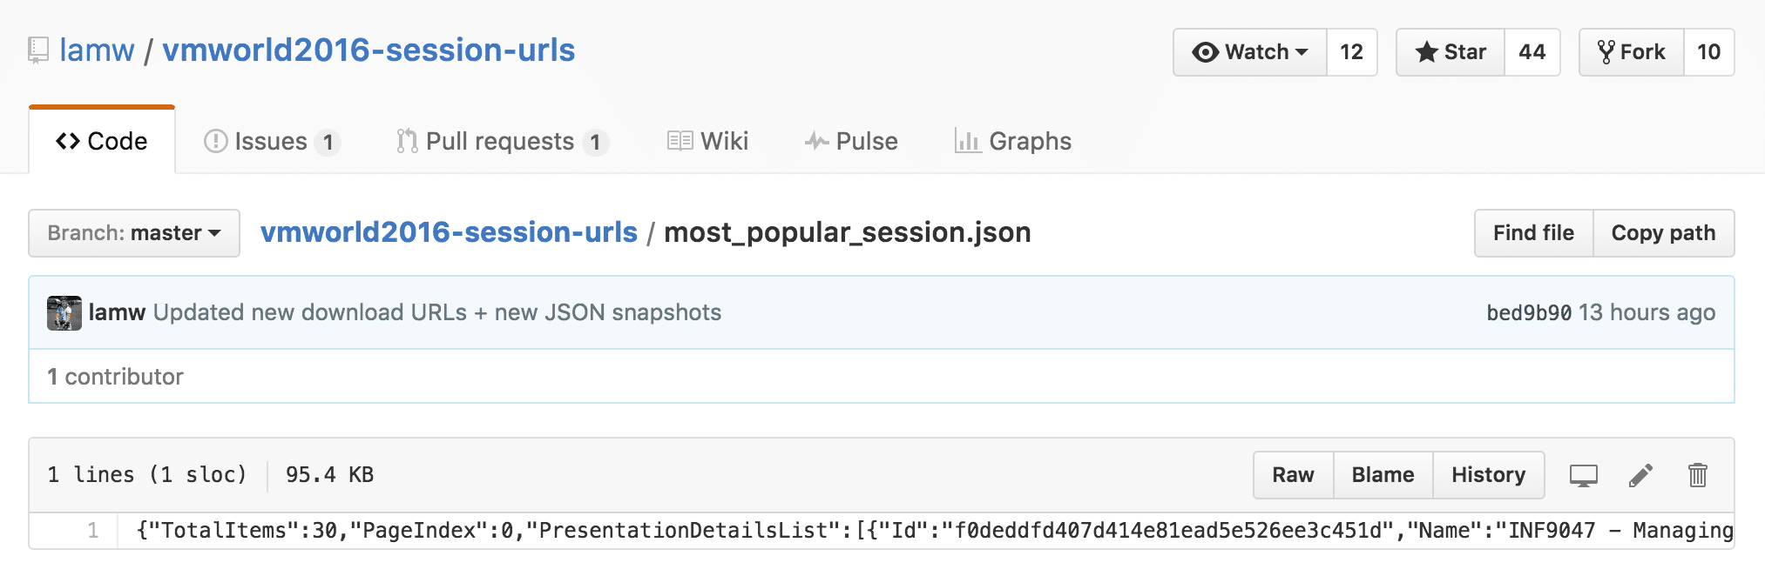The width and height of the screenshot is (1765, 576).
Task: Click Copy path button
Action: point(1663,233)
